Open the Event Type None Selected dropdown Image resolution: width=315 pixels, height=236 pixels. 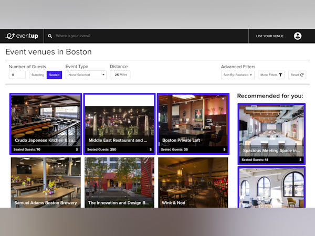point(86,75)
